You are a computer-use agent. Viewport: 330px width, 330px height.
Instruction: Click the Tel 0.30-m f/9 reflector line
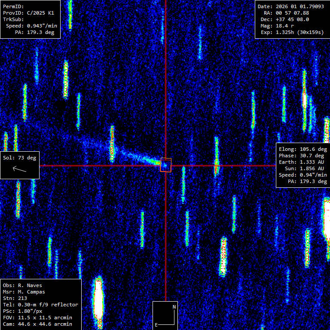tap(40, 305)
